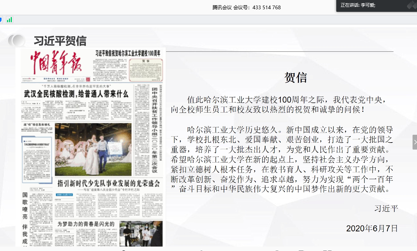Click the gray circle bullet beside slide title

coord(17,40)
